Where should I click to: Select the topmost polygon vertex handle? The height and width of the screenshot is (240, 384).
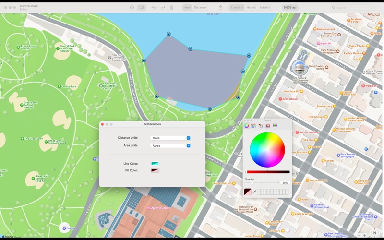click(x=168, y=34)
